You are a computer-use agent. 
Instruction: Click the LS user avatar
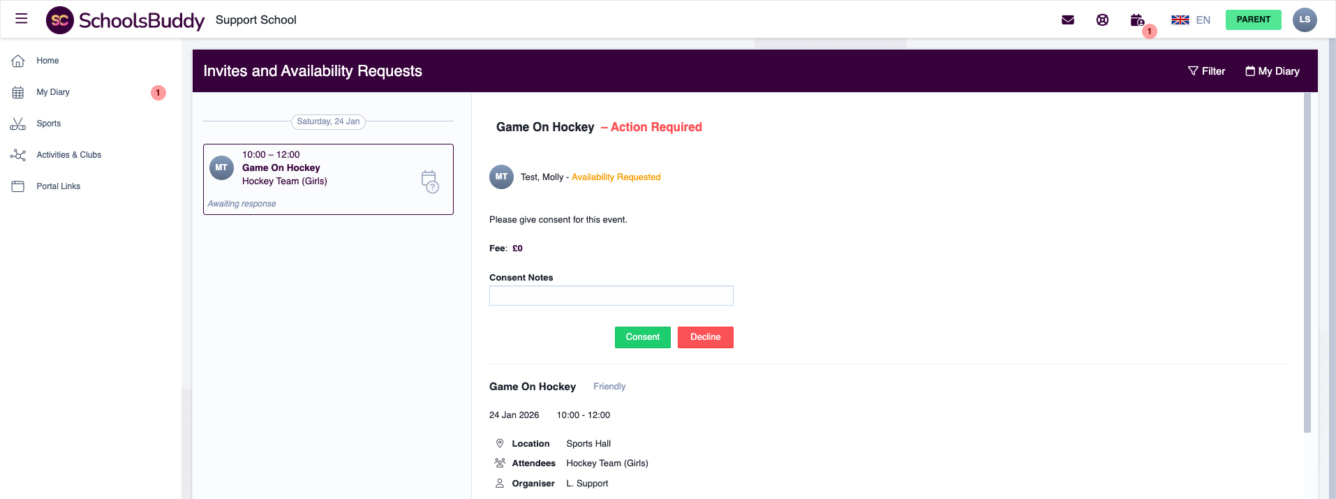pos(1304,20)
